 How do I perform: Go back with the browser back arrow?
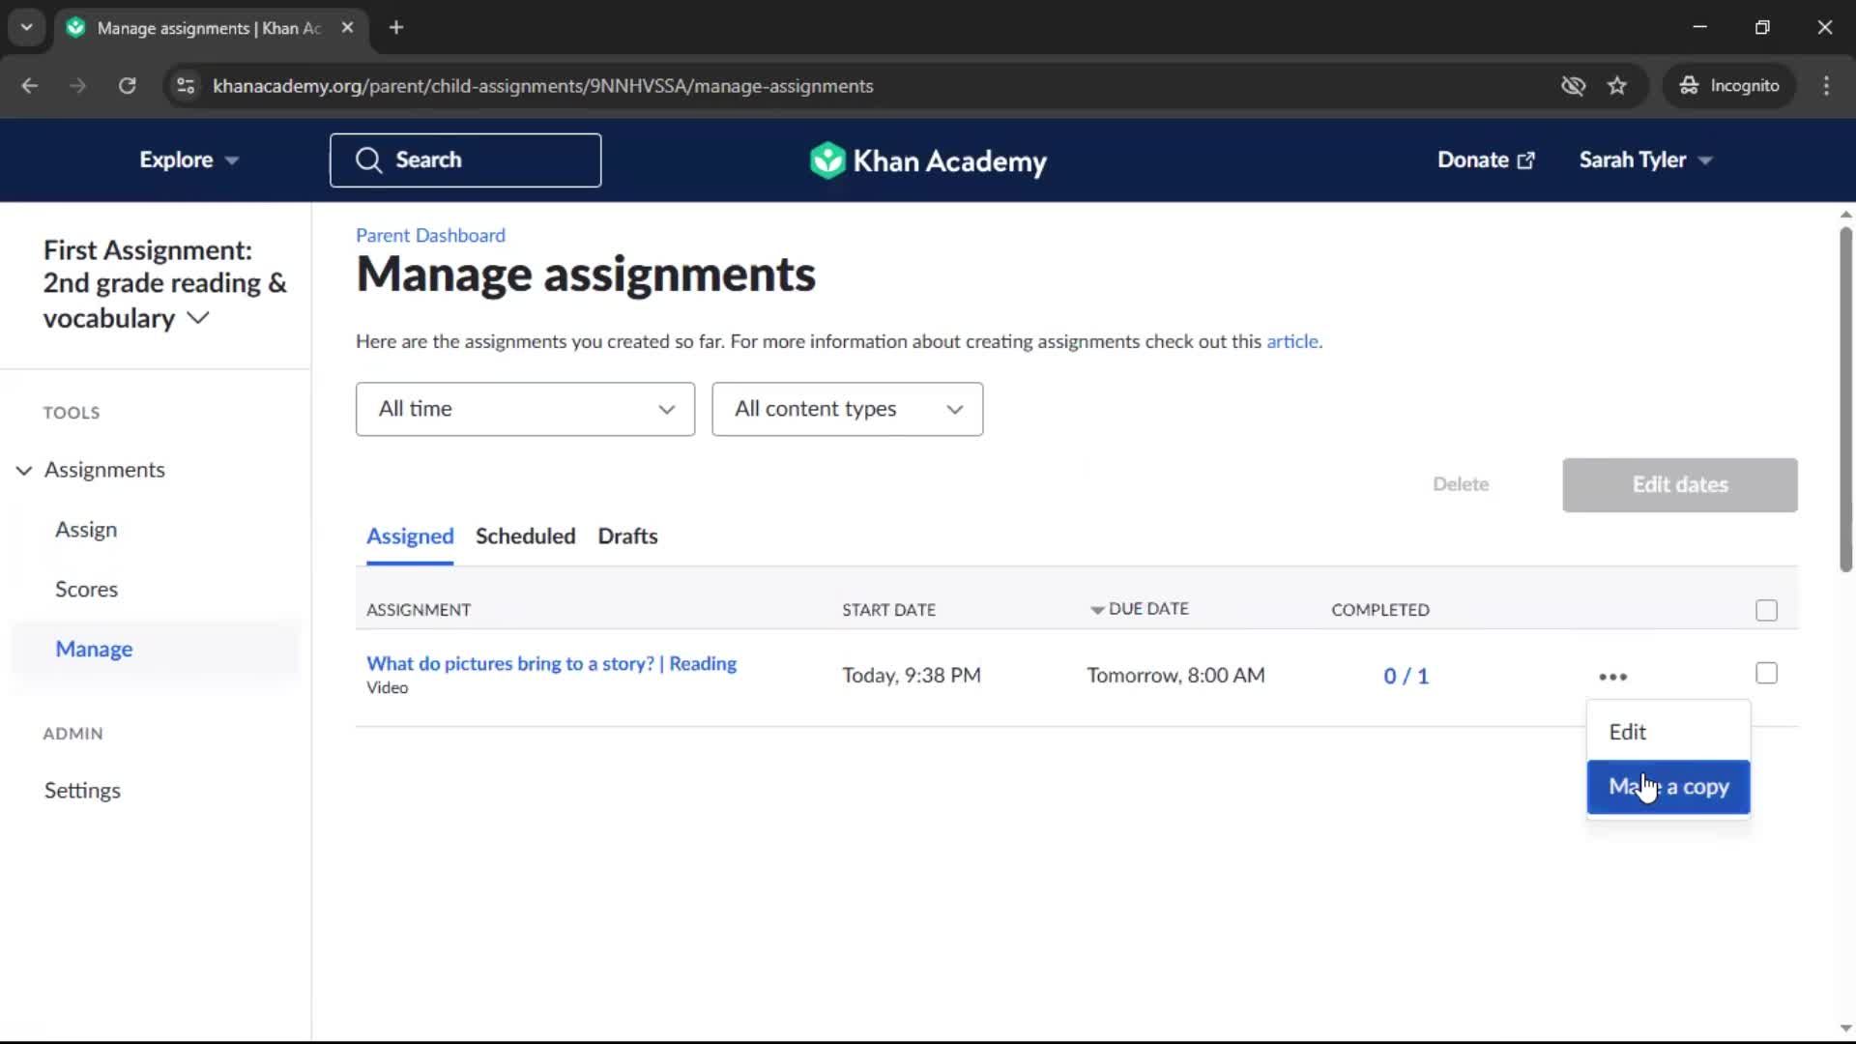tap(30, 86)
